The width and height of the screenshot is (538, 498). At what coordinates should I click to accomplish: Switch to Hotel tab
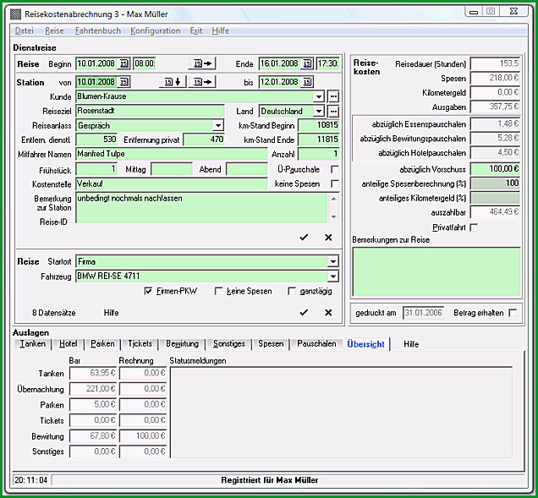[x=69, y=344]
